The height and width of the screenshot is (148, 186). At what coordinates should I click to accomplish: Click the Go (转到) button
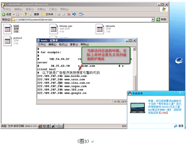[x=161, y=19]
